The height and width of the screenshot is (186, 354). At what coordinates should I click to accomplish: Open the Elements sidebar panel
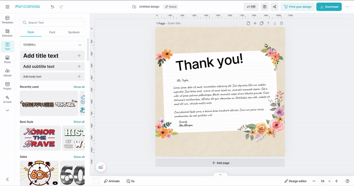point(8,33)
